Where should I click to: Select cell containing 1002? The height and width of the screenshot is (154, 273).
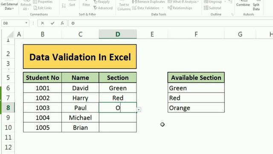(43, 98)
